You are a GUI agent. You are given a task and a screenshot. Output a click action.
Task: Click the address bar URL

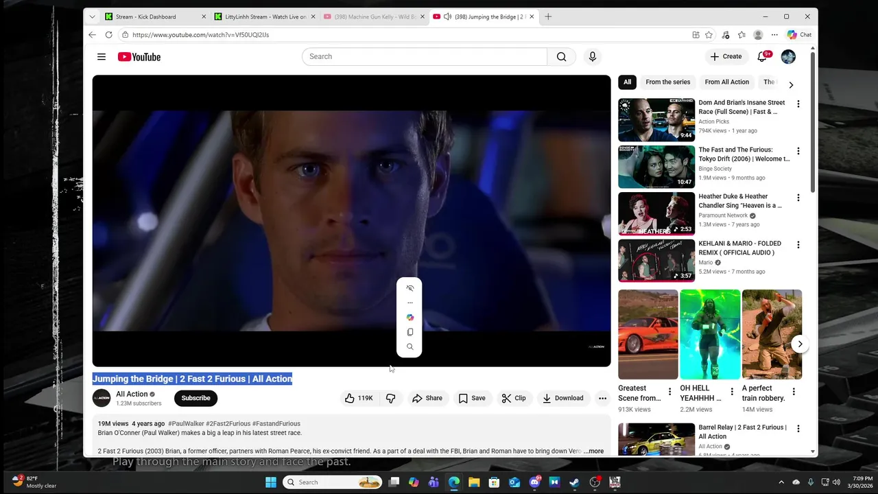(200, 34)
